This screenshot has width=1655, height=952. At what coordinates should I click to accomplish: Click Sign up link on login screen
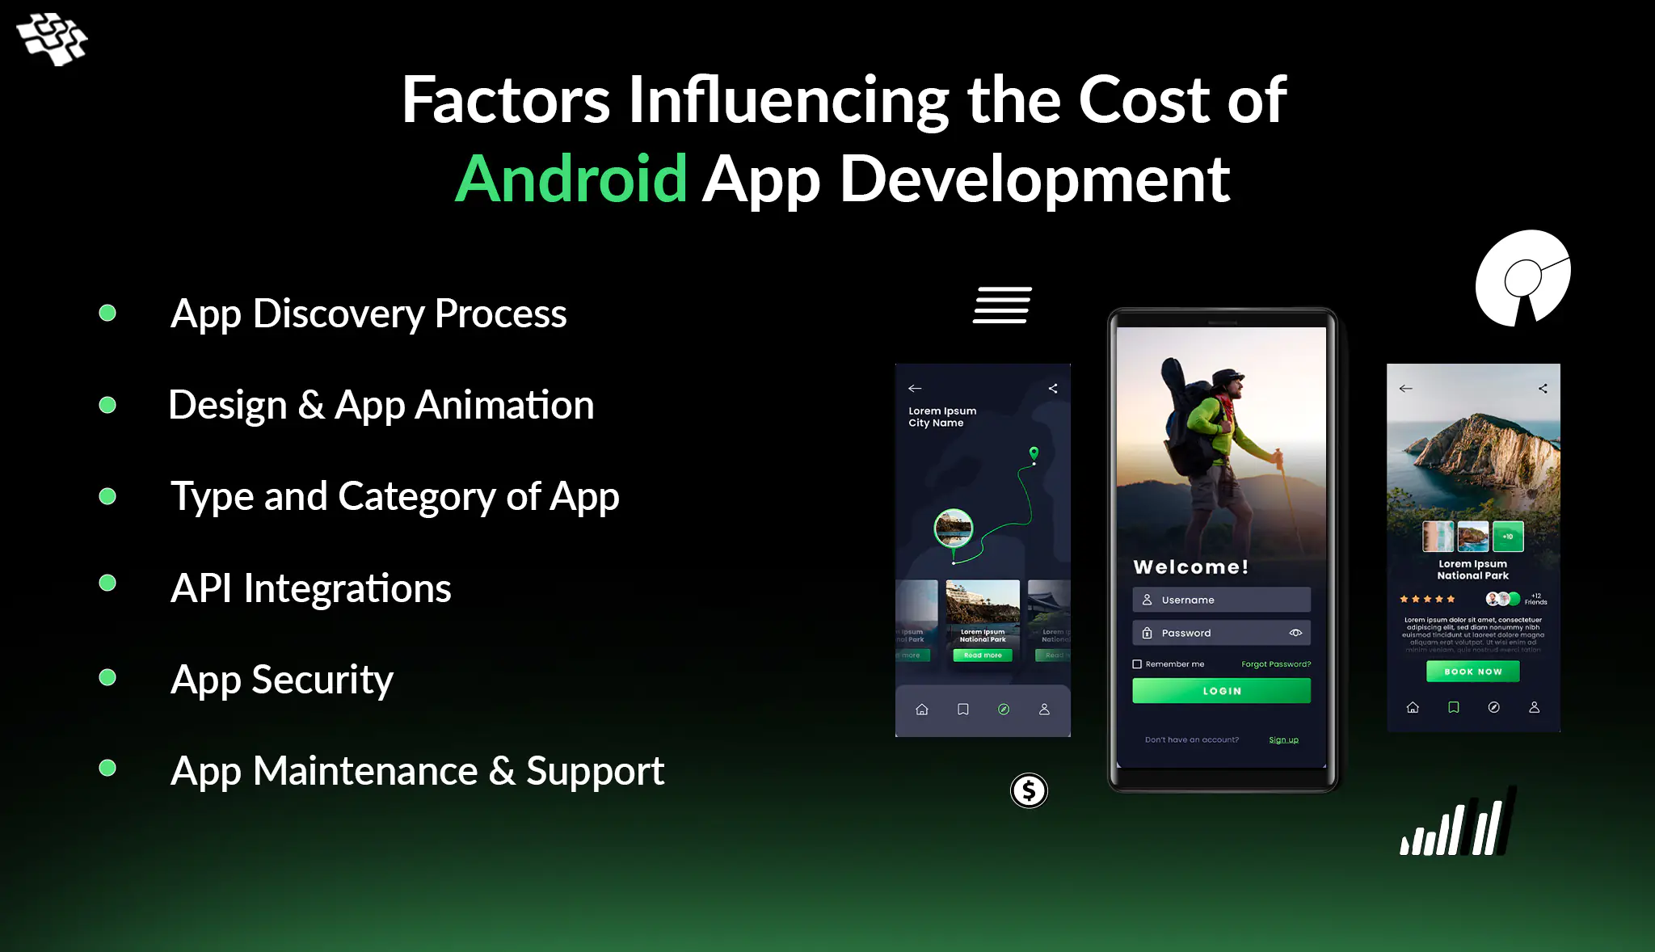point(1283,739)
